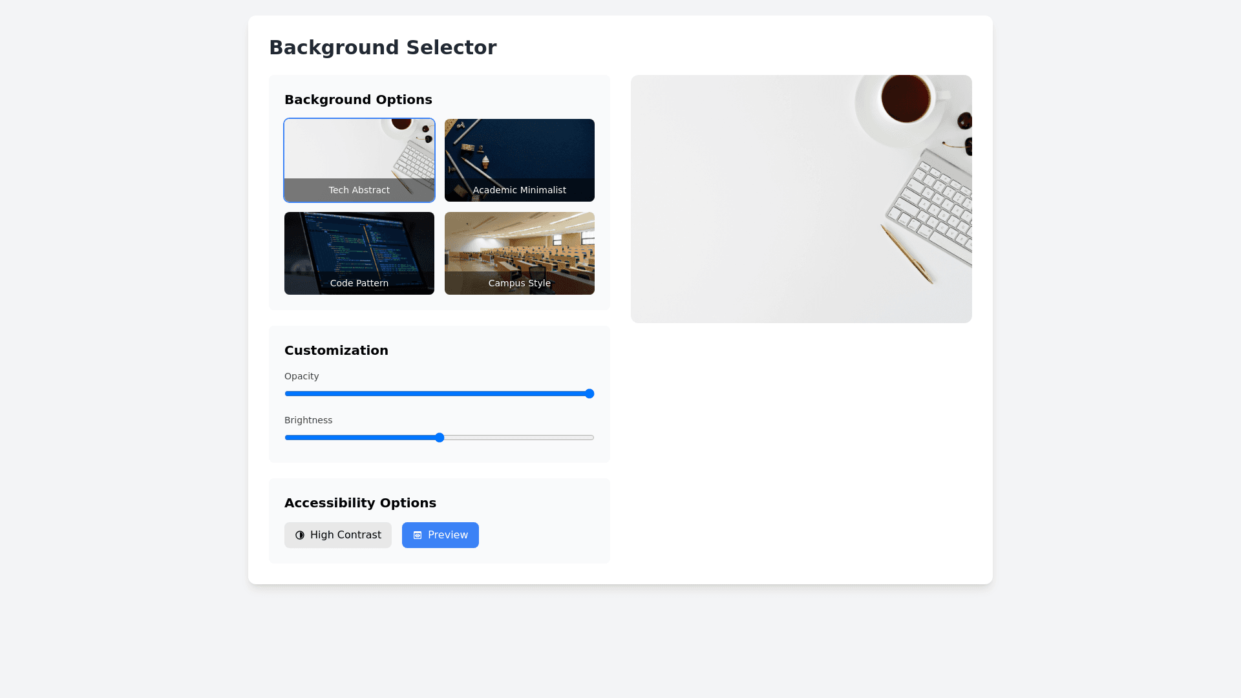This screenshot has width=1241, height=698.
Task: Click the unfilled right part of Brightness track
Action: 517,438
